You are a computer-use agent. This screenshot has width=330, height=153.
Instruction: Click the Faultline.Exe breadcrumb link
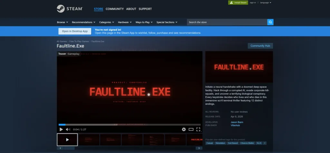98,41
